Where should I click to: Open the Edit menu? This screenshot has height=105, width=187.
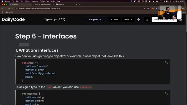click(x=17, y=1)
